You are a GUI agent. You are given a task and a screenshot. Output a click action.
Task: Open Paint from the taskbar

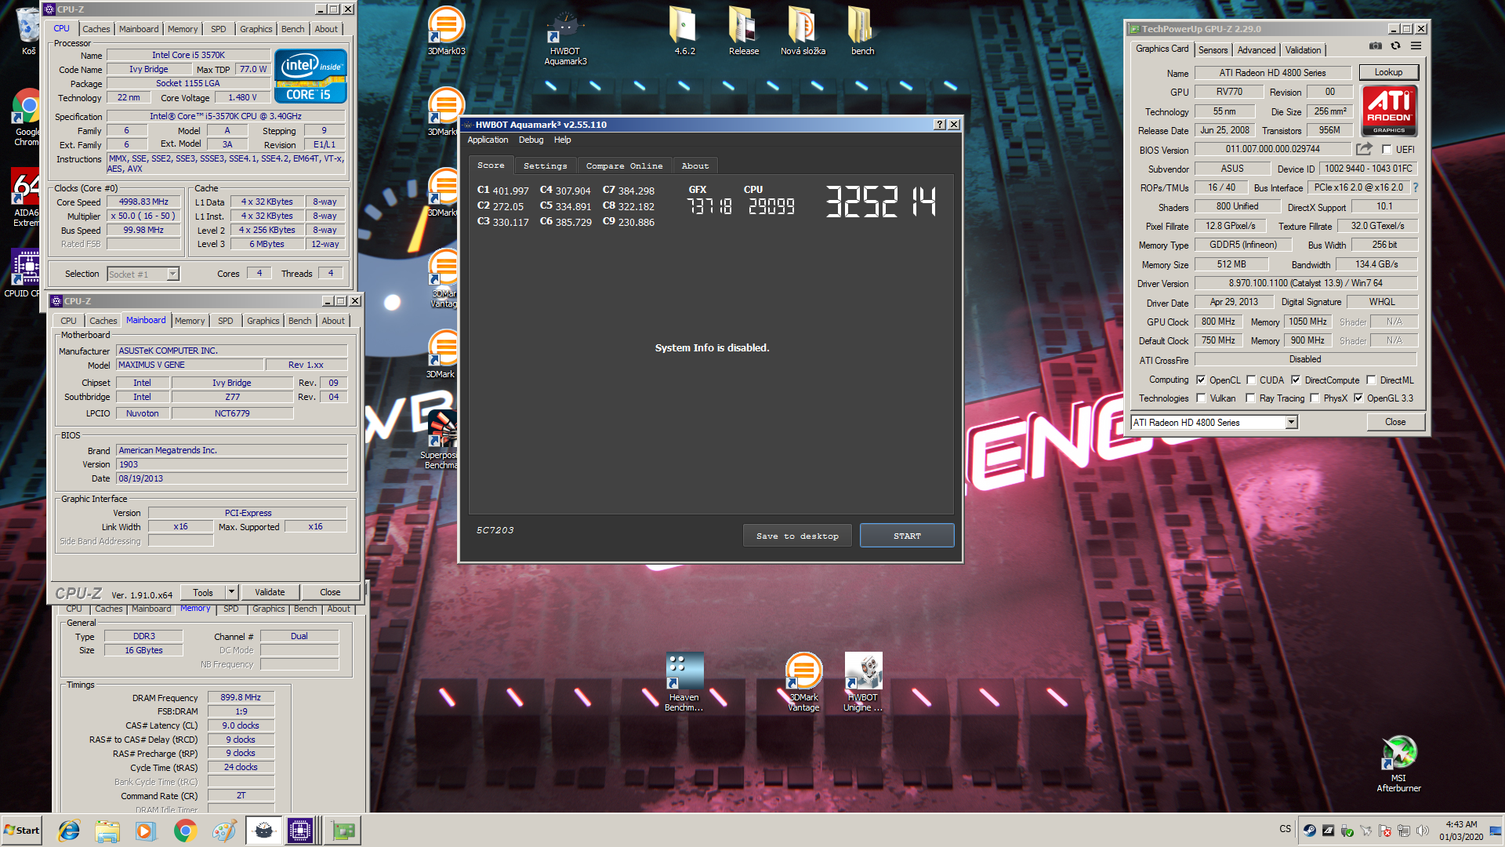coord(224,831)
